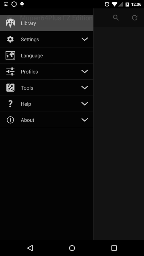Refresh the library with the reload icon
144x256 pixels.
[x=135, y=18]
